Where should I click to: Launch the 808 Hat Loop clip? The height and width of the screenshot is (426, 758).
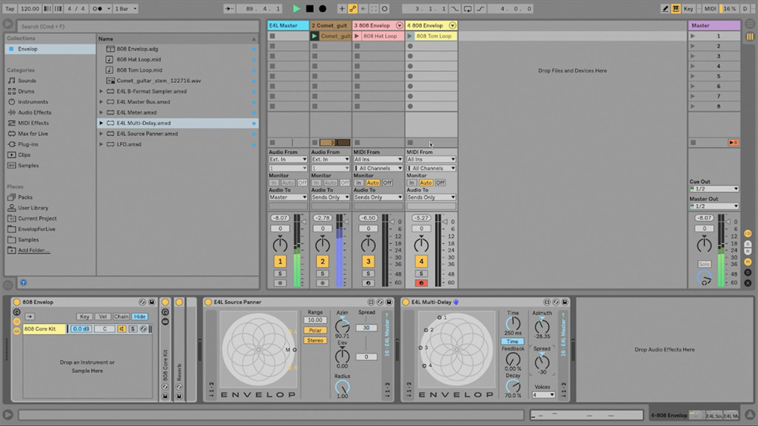tap(358, 35)
